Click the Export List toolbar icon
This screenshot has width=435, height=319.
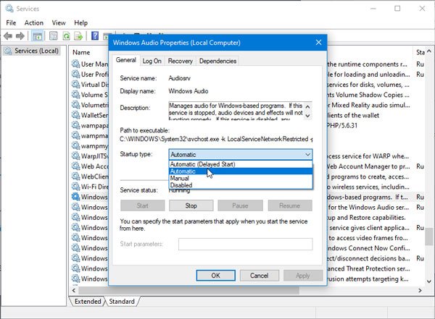(x=80, y=35)
